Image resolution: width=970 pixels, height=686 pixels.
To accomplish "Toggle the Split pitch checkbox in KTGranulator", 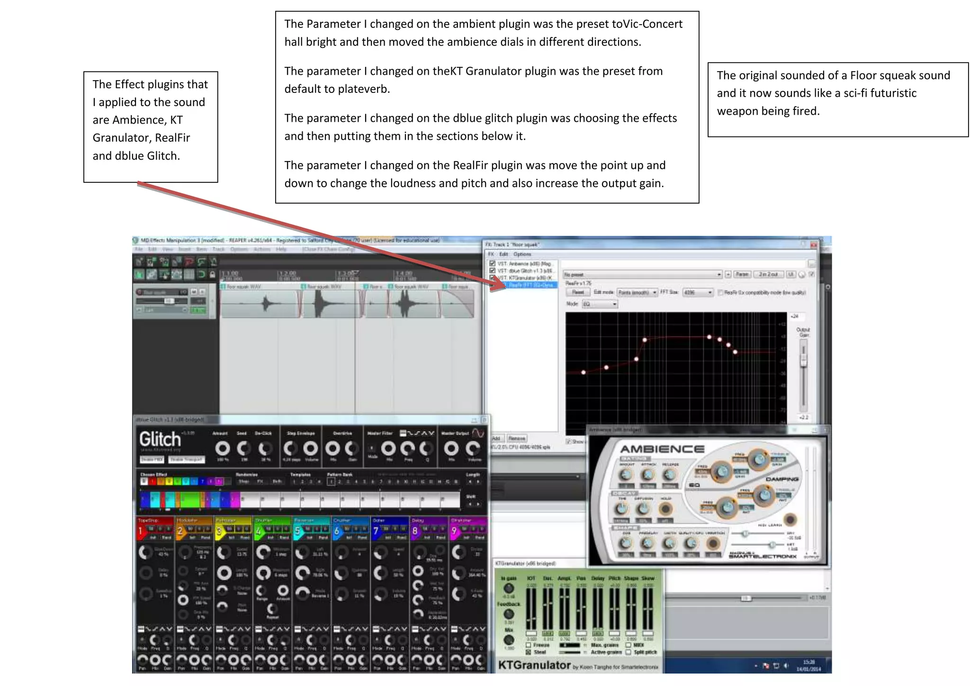I will tap(629, 652).
